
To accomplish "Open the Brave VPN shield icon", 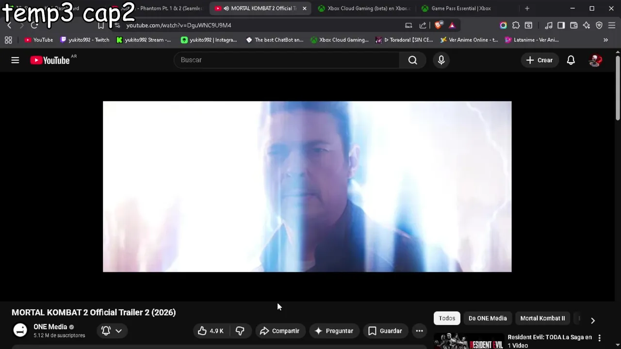I will 599,25.
